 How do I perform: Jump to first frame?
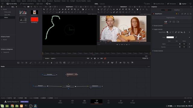(x=88, y=58)
